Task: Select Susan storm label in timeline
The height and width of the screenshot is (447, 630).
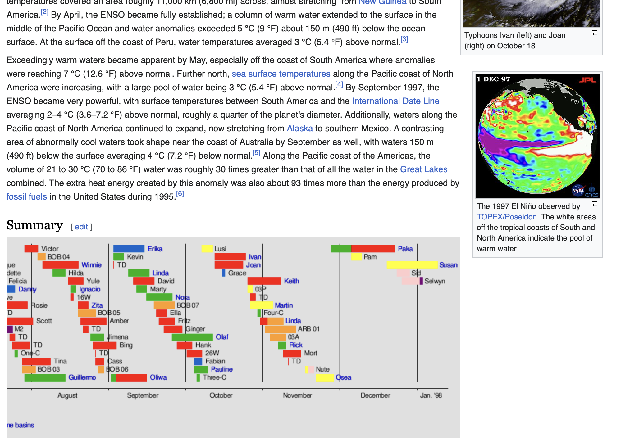Action: [x=448, y=265]
